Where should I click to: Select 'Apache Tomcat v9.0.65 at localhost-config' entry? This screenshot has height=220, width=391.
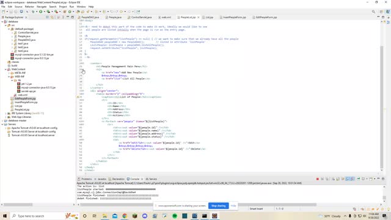click(x=34, y=128)
